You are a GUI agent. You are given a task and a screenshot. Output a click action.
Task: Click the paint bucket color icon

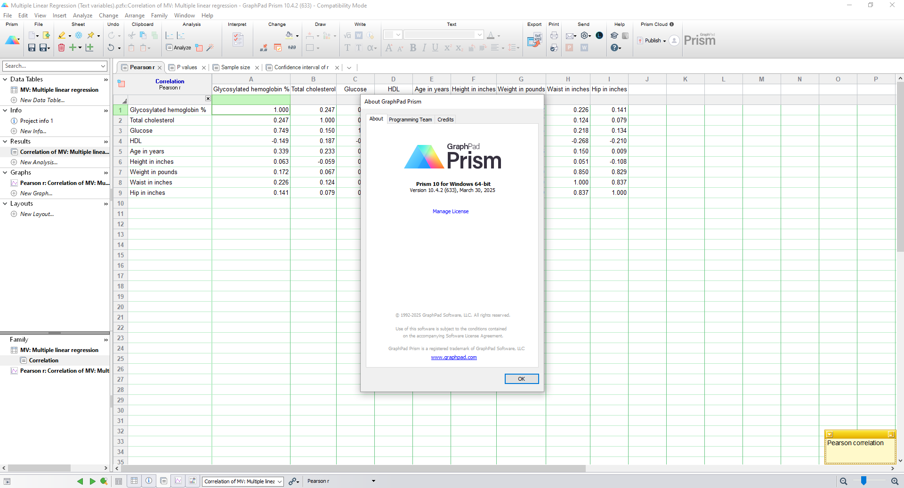(x=289, y=35)
